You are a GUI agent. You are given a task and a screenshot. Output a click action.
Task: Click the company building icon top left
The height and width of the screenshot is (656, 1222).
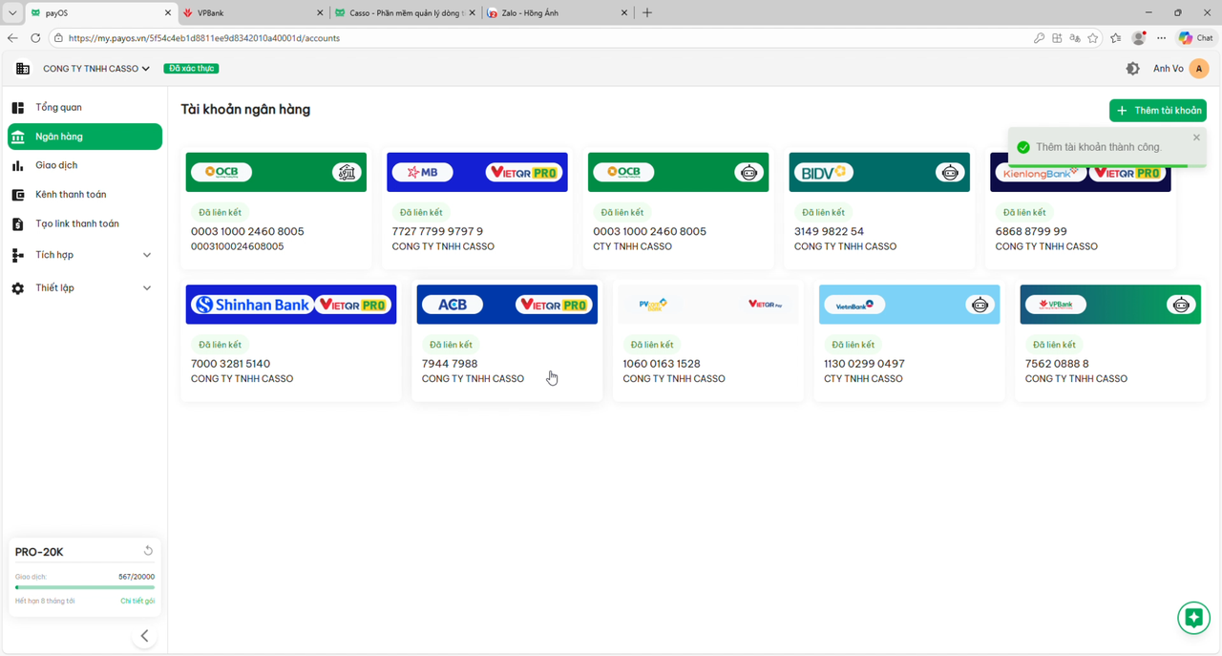pyautogui.click(x=22, y=68)
